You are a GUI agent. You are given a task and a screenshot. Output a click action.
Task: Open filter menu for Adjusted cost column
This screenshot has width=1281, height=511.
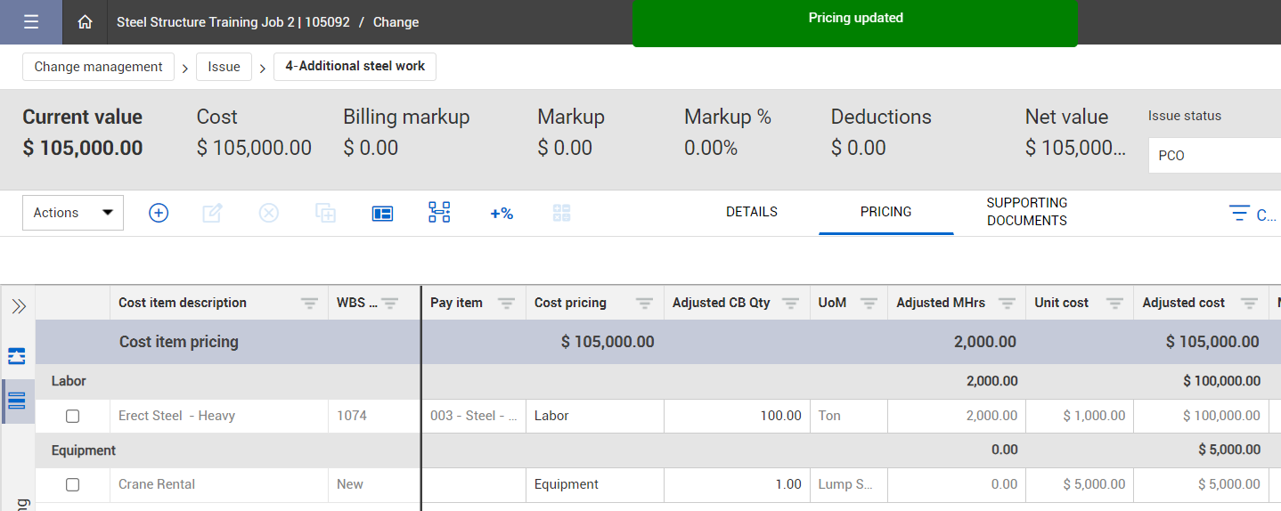coord(1249,304)
